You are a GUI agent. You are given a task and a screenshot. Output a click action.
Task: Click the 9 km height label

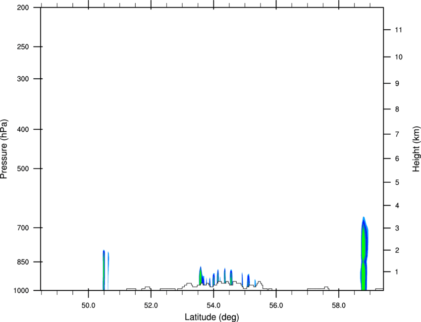coord(397,84)
